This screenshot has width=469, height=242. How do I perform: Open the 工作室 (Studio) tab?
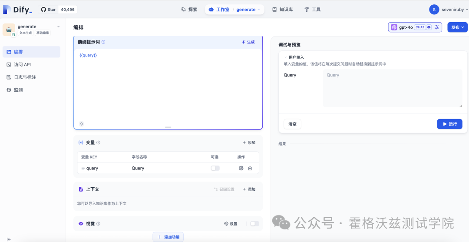[219, 10]
